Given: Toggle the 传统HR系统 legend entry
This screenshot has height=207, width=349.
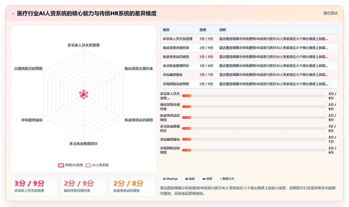Looking at the screenshot, I should pyautogui.click(x=71, y=165).
